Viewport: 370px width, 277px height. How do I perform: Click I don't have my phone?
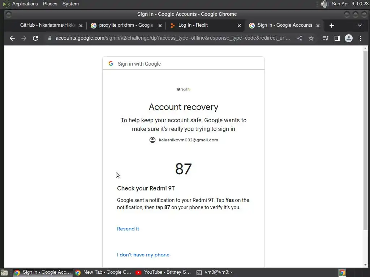(143, 255)
